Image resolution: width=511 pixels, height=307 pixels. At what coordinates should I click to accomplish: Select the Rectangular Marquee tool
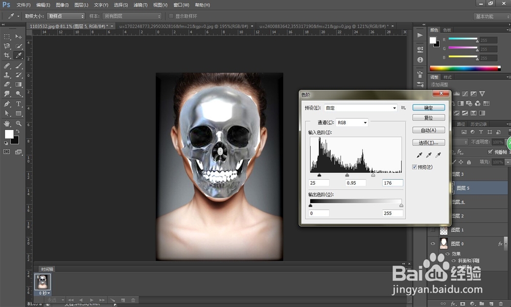tap(7, 36)
